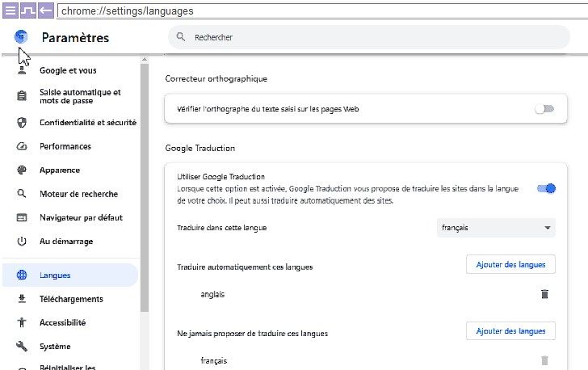Viewport: 588px width, 370px height.
Task: Click the wrench icon for Système
Action: tap(22, 346)
